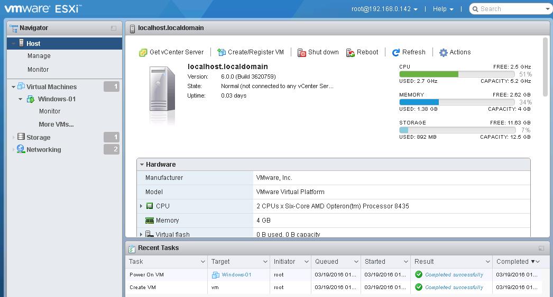Minimize the Navigator panel
Viewport: 553px width, 297px height.
114,28
